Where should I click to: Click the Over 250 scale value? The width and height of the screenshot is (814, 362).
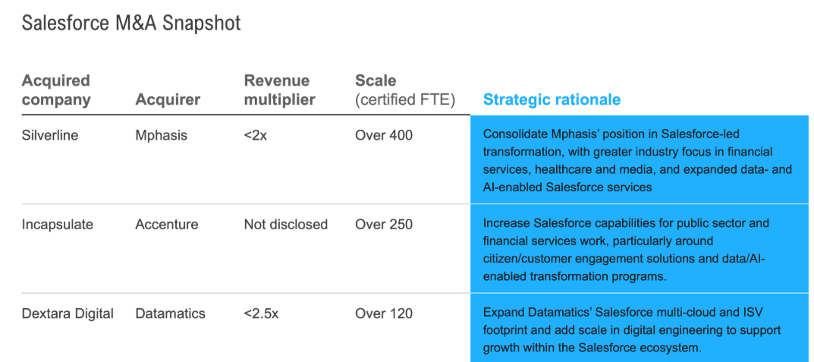click(384, 225)
